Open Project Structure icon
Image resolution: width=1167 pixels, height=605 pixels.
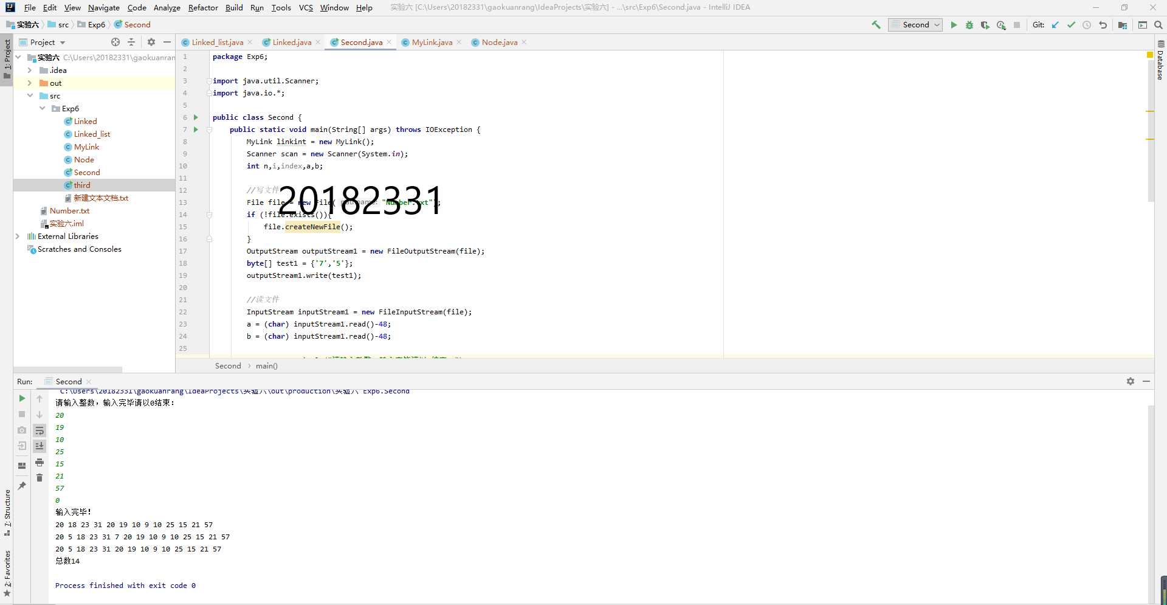point(1123,25)
